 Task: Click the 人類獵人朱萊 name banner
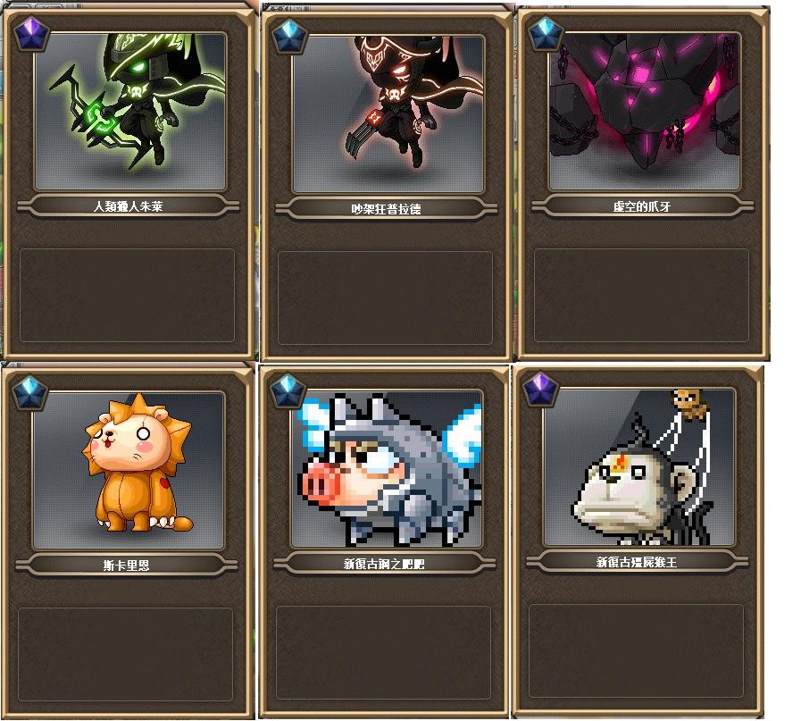(x=129, y=206)
